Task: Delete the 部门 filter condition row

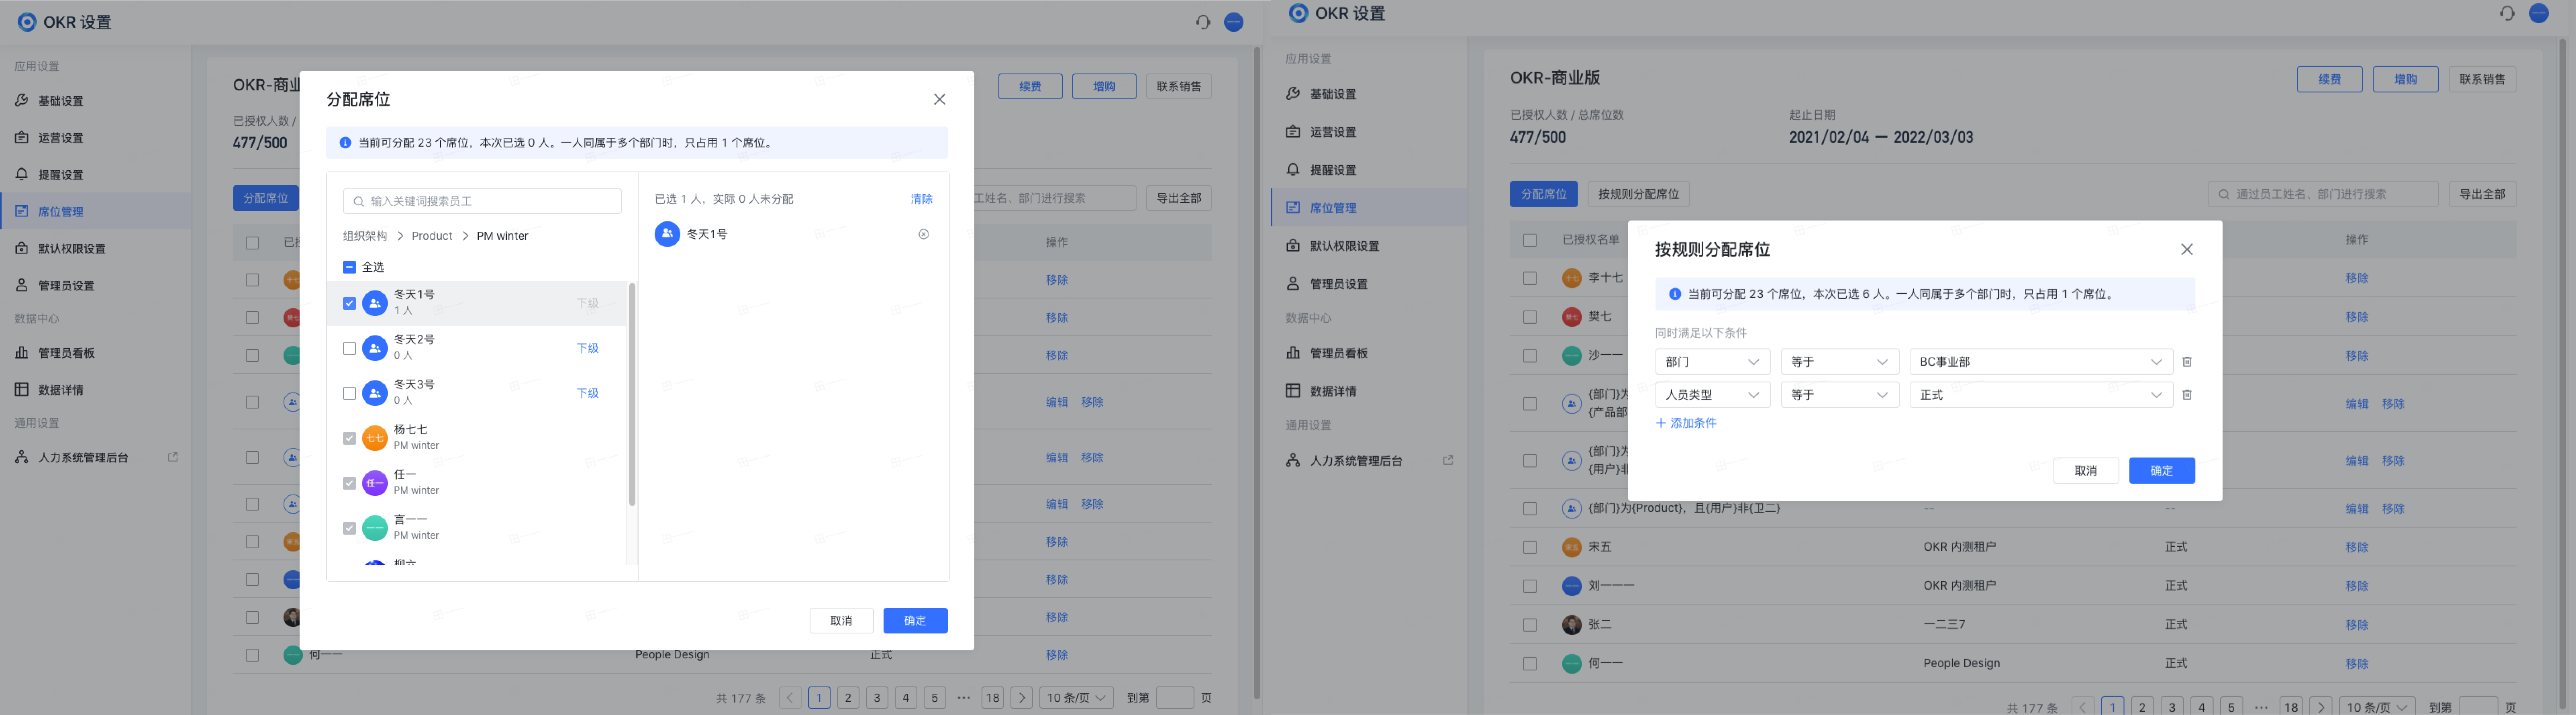Action: (x=2187, y=361)
